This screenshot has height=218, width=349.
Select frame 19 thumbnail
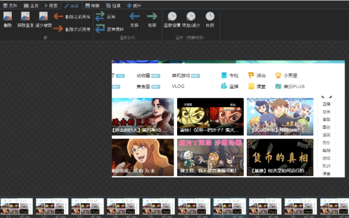(x=300, y=206)
